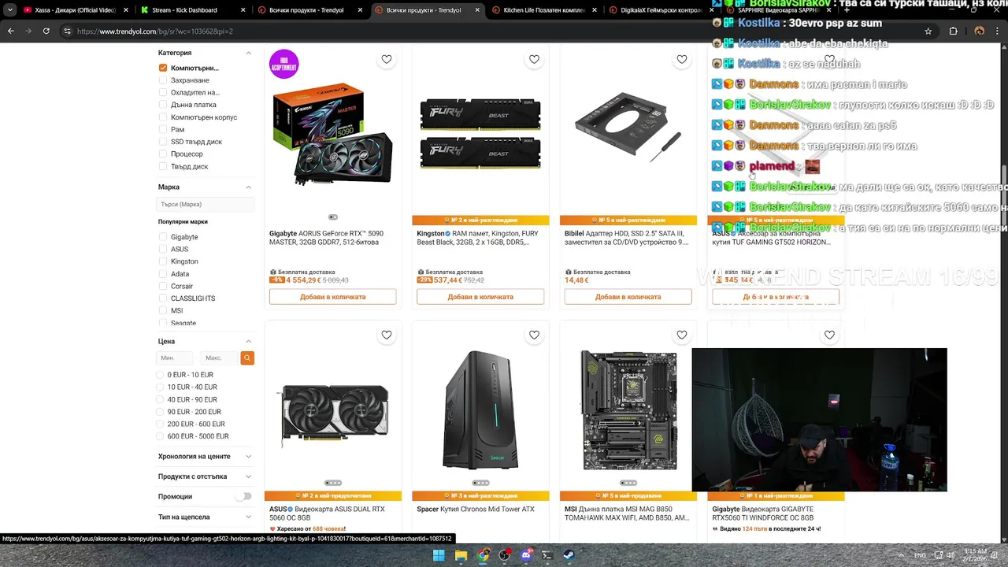Uncheck the Компютърни category checkbox
The image size is (1008, 567).
point(163,68)
